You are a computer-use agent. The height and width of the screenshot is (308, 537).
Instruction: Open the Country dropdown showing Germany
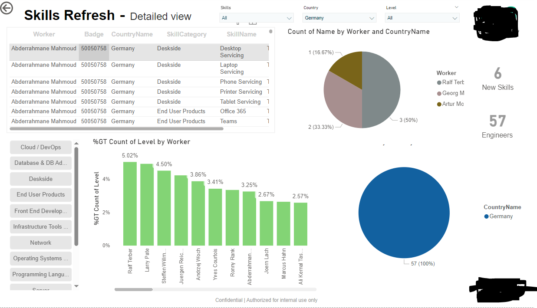click(339, 18)
